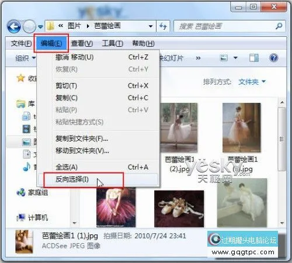Select the seated ballerina in white thumbnail
The width and height of the screenshot is (292, 263).
click(x=242, y=203)
